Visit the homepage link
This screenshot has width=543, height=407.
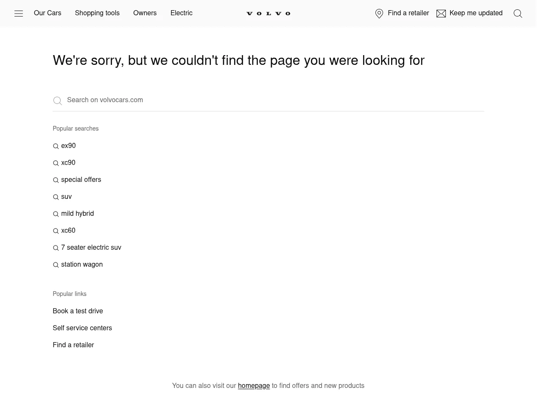coord(254,386)
